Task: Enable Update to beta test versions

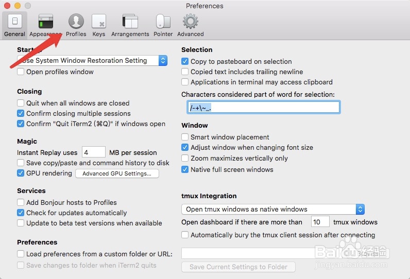Action: point(21,223)
